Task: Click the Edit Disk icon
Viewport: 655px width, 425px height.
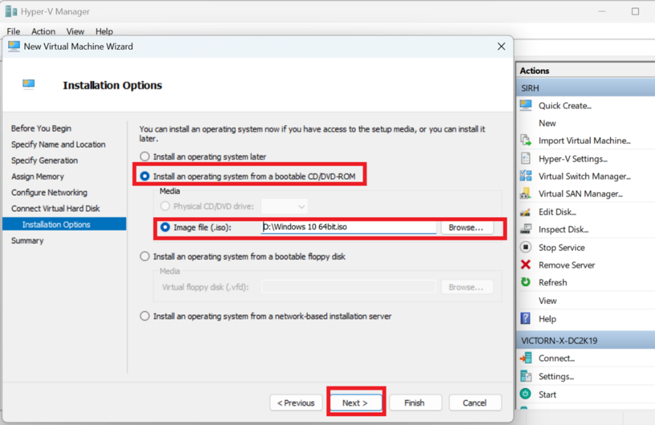Action: coord(526,212)
